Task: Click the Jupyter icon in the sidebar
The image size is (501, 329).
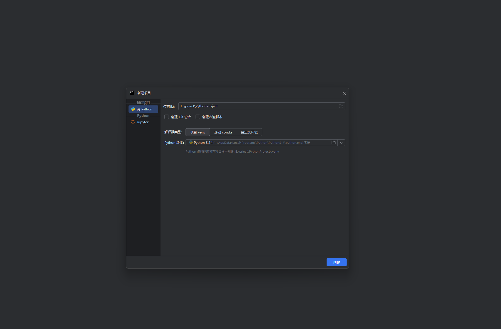Action: click(x=133, y=122)
